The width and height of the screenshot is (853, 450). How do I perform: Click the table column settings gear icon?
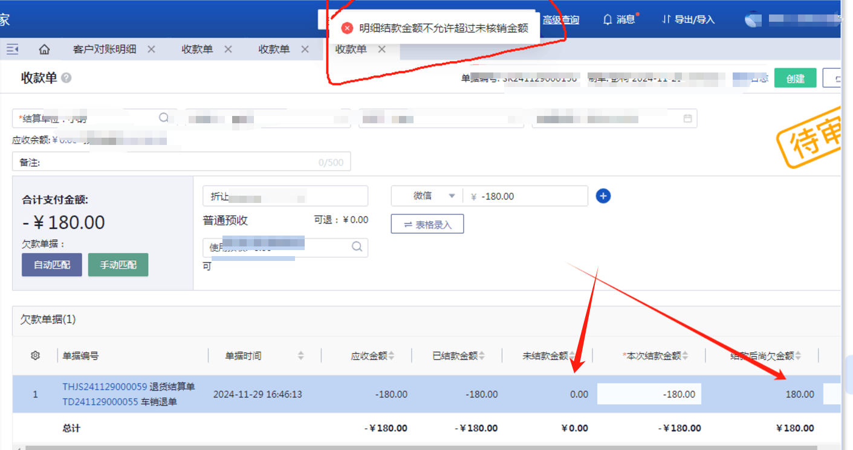pyautogui.click(x=35, y=356)
